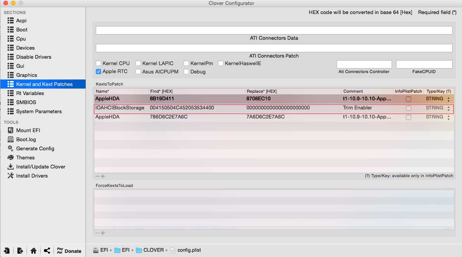The height and width of the screenshot is (257, 462).
Task: Open the Devices section
Action: [x=25, y=48]
